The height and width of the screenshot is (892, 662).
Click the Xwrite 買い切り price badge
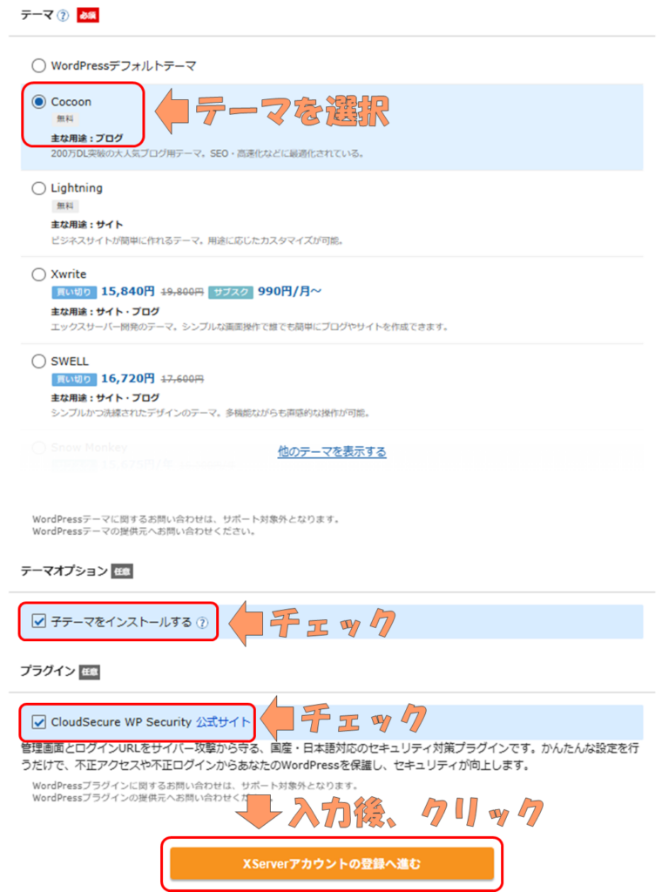tap(74, 293)
